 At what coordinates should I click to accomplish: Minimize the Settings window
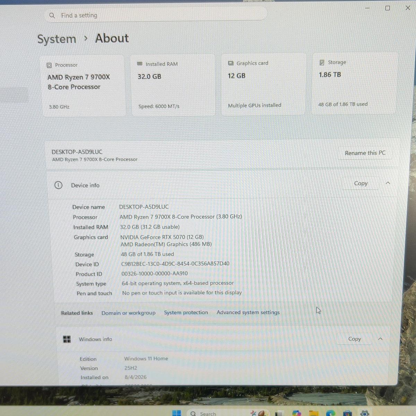[367, 8]
